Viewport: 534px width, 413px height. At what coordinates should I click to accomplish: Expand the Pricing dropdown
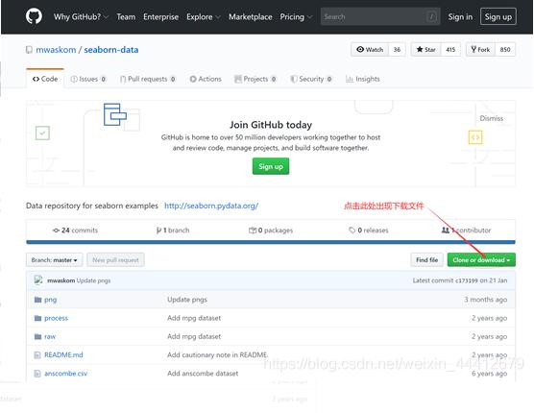tap(296, 16)
